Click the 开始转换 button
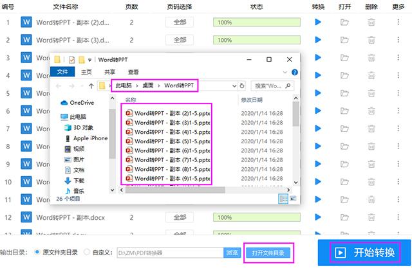 364,253
